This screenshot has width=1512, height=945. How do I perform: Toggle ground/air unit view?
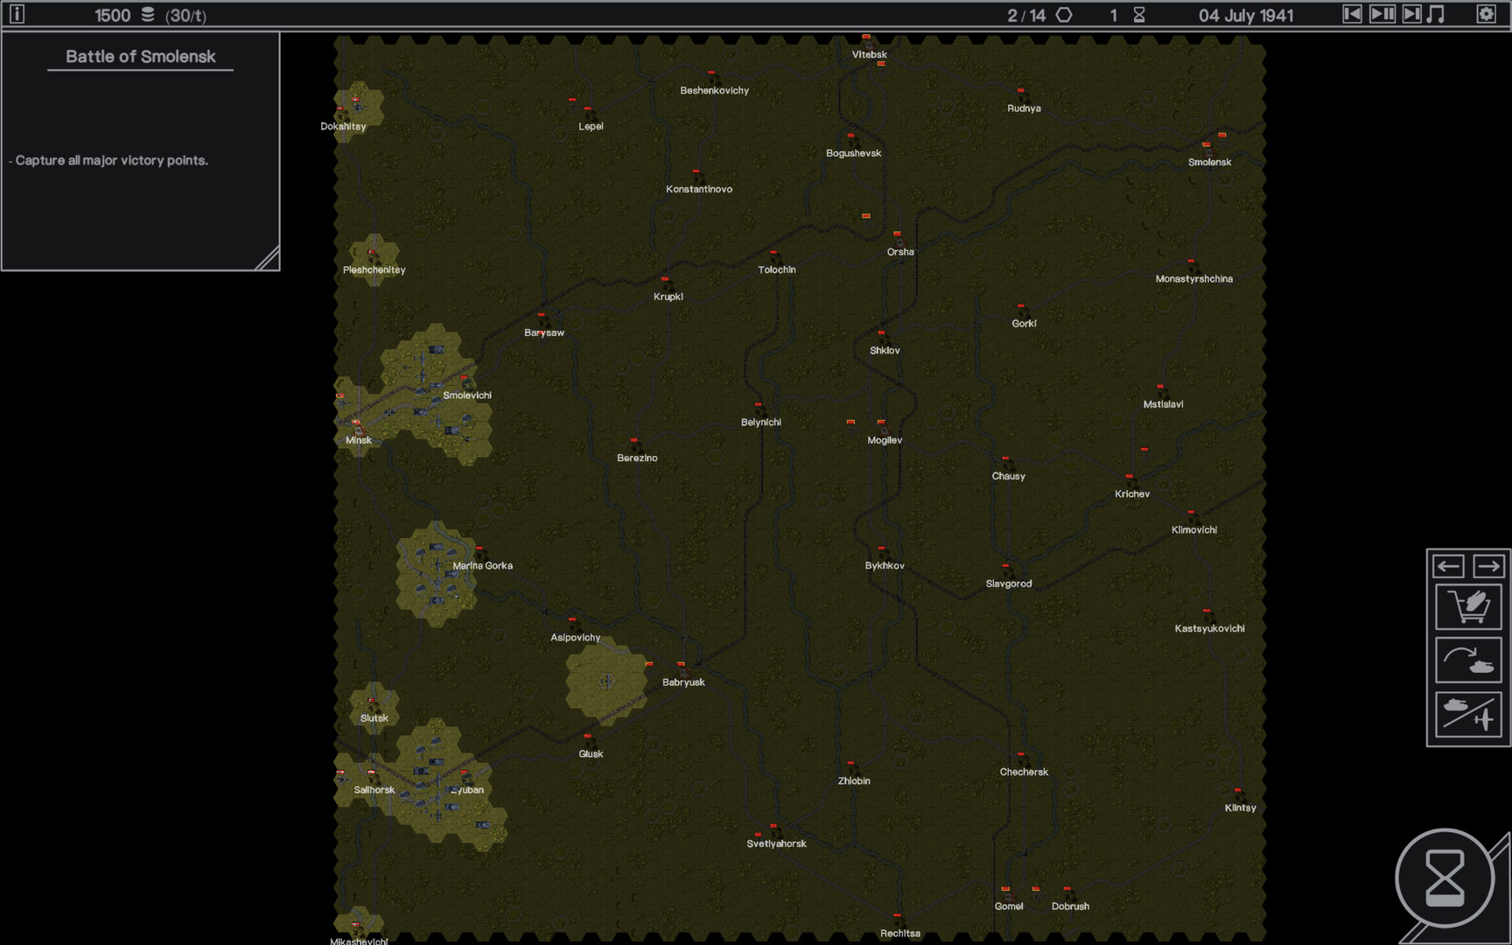coord(1468,714)
